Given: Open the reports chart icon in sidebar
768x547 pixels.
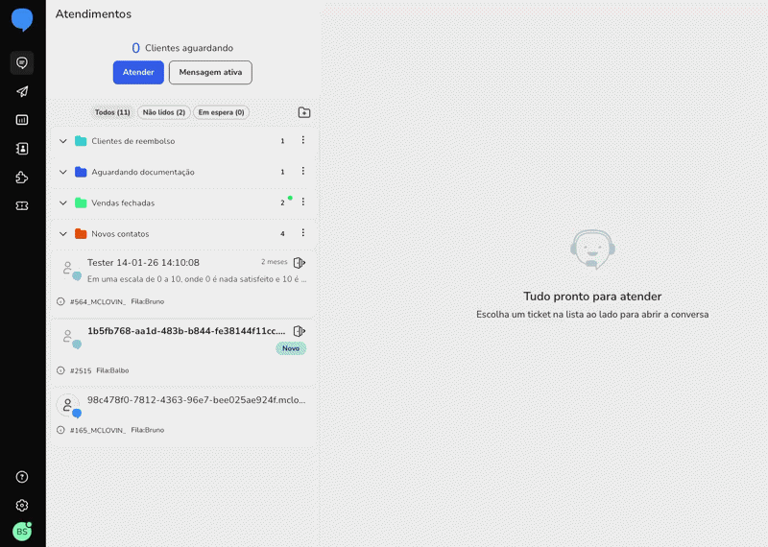Looking at the screenshot, I should tap(22, 120).
